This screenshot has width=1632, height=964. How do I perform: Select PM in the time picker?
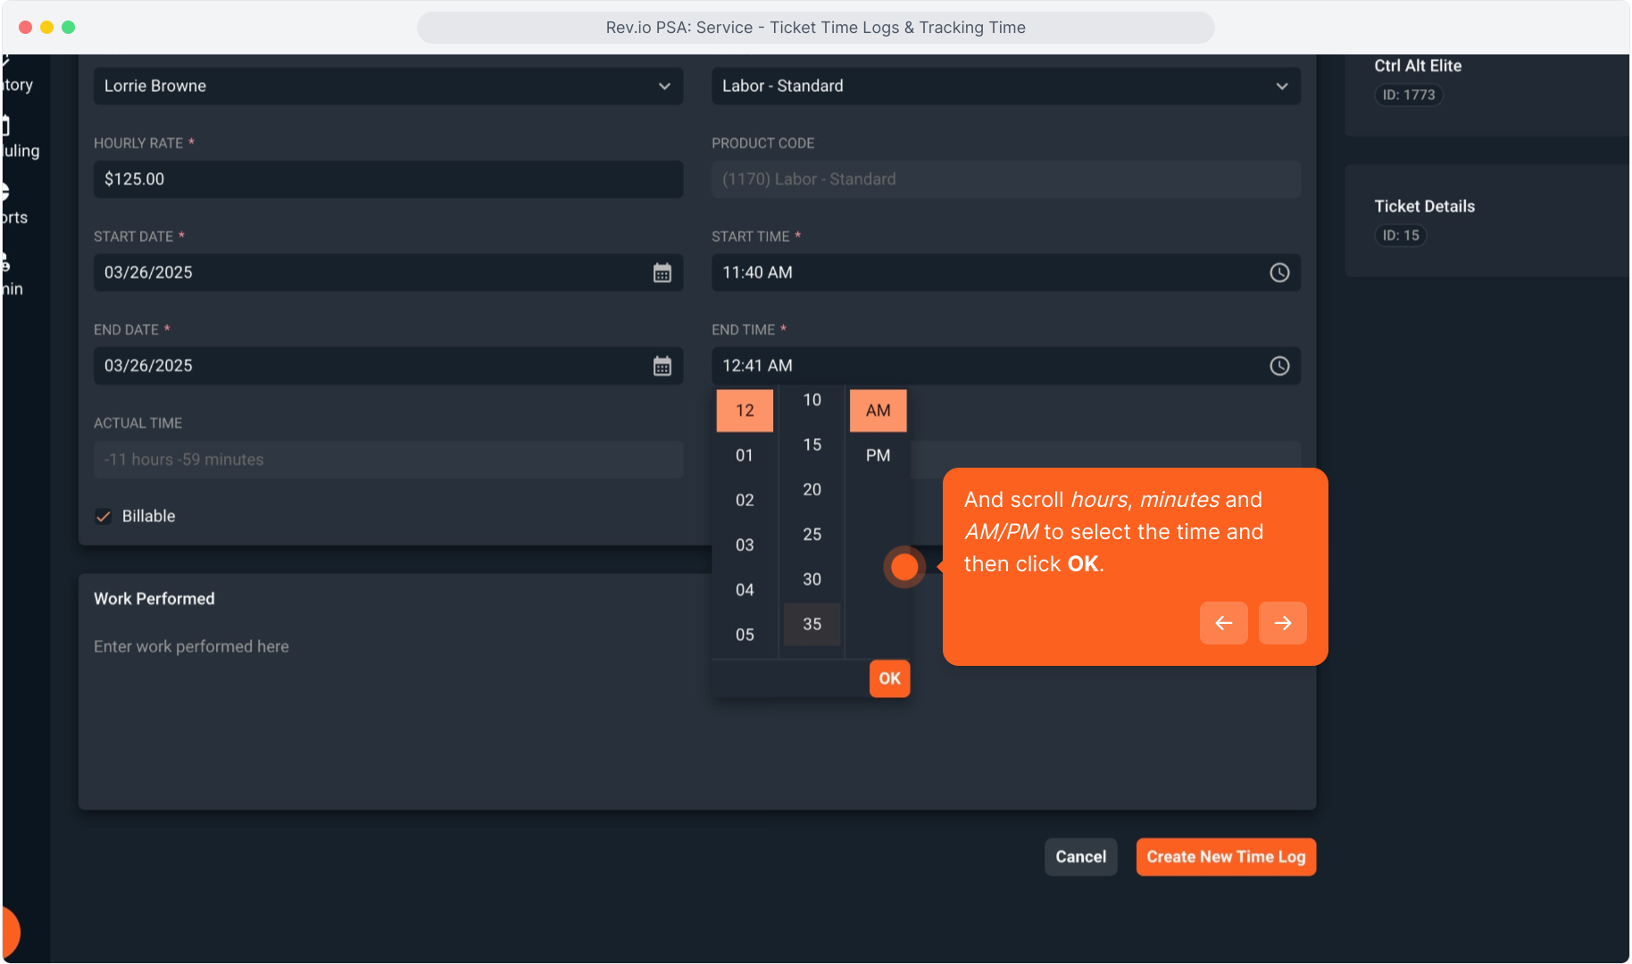(878, 455)
